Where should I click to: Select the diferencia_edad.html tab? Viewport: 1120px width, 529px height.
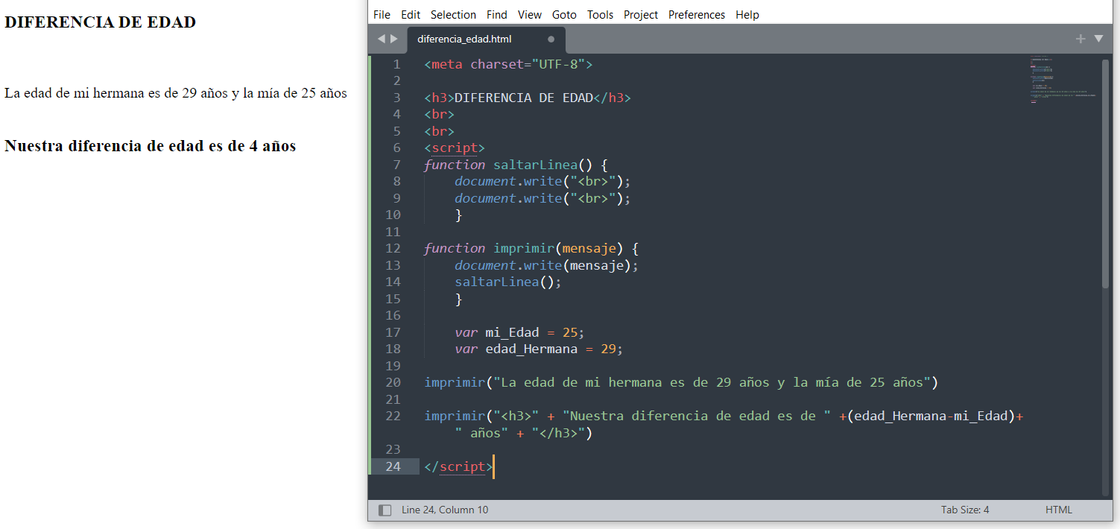[x=486, y=39]
